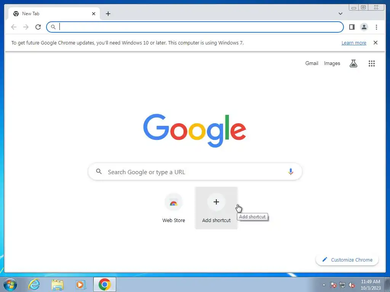Start voice search with microphone
The width and height of the screenshot is (390, 292).
(291, 171)
